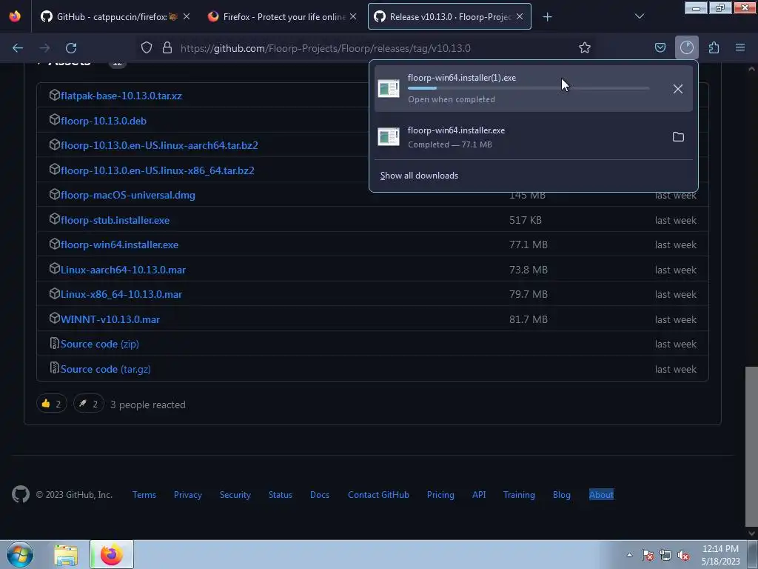Open footer Pricing link

click(440, 494)
